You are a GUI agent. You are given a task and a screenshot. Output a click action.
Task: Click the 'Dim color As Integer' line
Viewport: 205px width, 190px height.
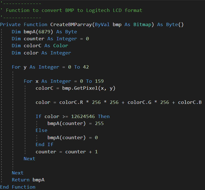41,53
